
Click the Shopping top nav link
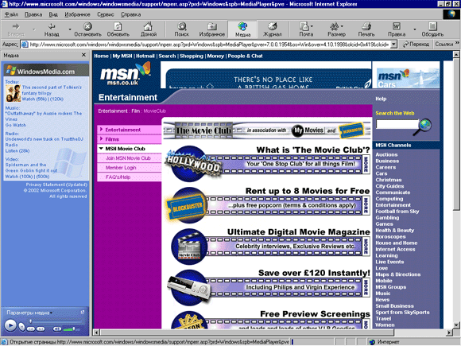(x=192, y=56)
